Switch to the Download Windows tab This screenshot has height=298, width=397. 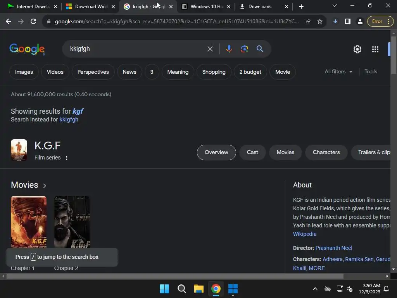point(90,7)
